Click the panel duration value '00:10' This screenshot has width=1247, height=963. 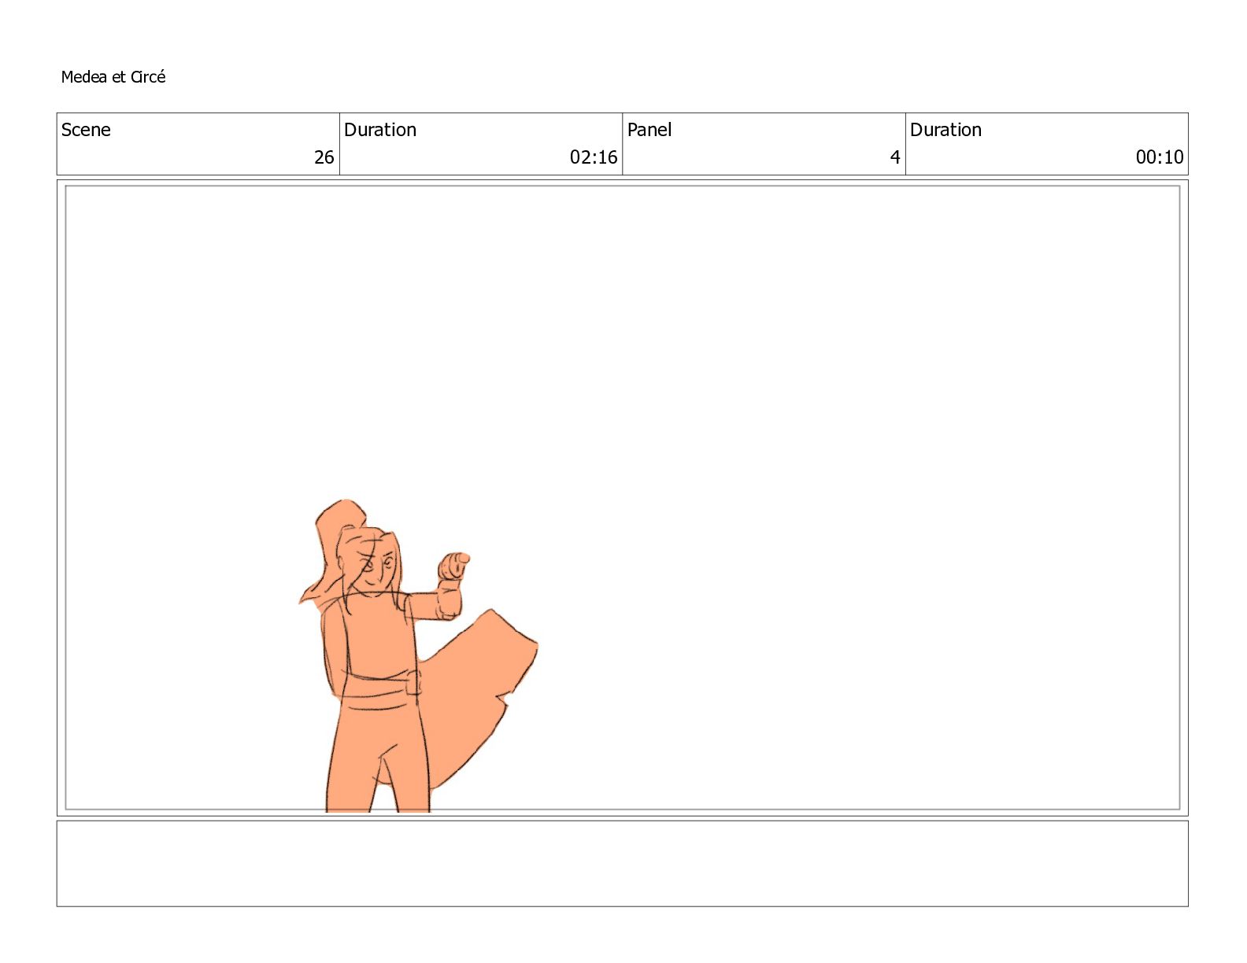click(x=1160, y=157)
